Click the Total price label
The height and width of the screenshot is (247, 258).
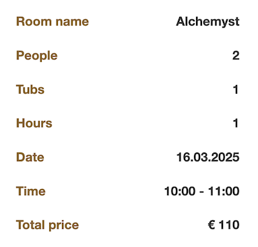coord(47,225)
